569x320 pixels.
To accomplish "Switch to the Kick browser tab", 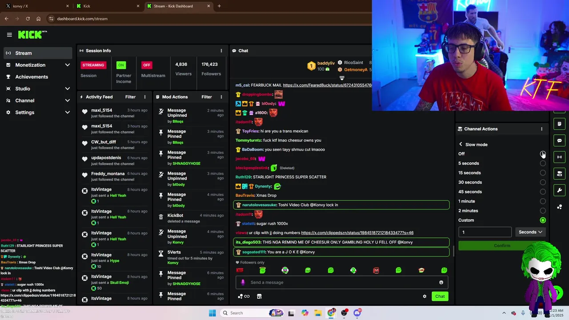I will tap(108, 6).
